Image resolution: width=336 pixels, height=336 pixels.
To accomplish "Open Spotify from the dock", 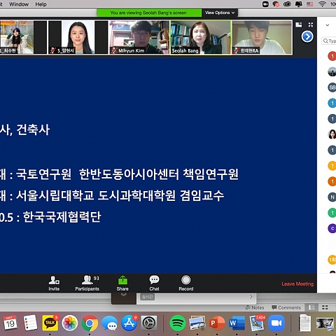I will pyautogui.click(x=177, y=323).
